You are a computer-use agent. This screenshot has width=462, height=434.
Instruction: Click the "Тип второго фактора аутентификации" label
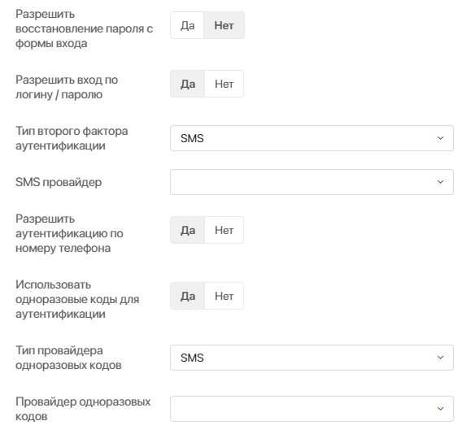pos(72,138)
